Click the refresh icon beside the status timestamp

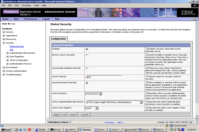(x=191, y=122)
